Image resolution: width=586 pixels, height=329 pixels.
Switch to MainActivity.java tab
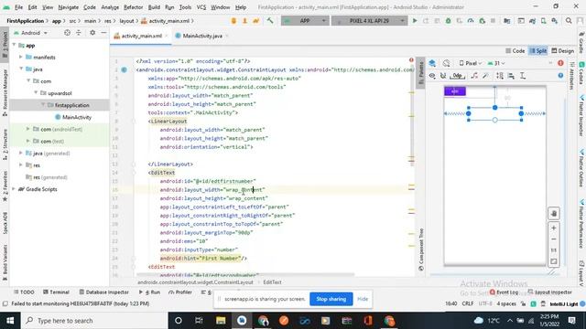coord(201,36)
